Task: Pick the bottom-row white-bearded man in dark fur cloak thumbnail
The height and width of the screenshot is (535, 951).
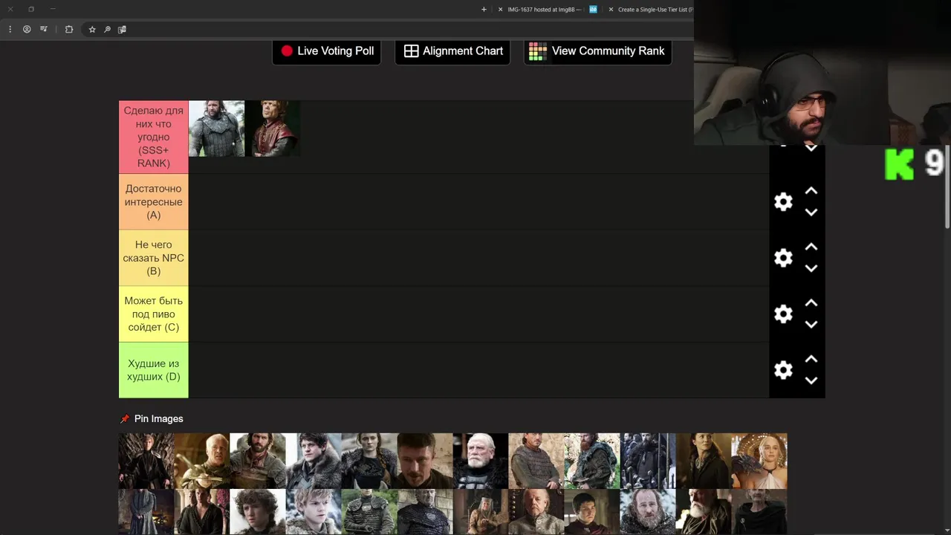Action: (704, 512)
